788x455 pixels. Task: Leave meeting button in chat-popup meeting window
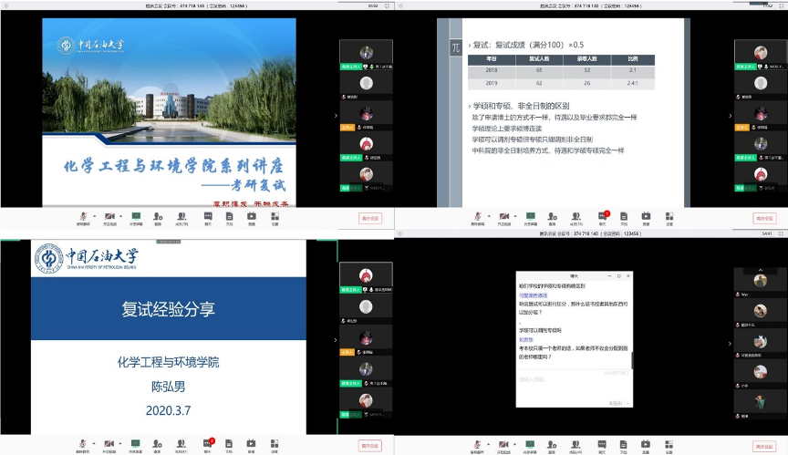click(764, 447)
